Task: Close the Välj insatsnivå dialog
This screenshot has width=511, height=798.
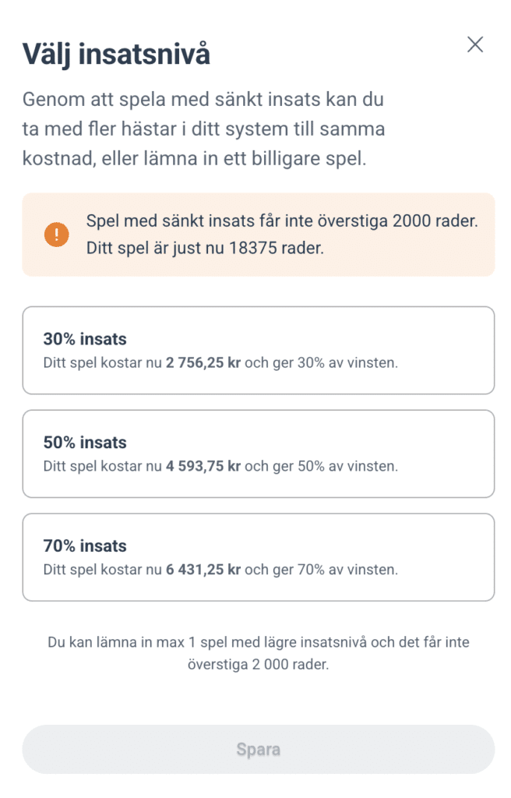Action: [475, 45]
